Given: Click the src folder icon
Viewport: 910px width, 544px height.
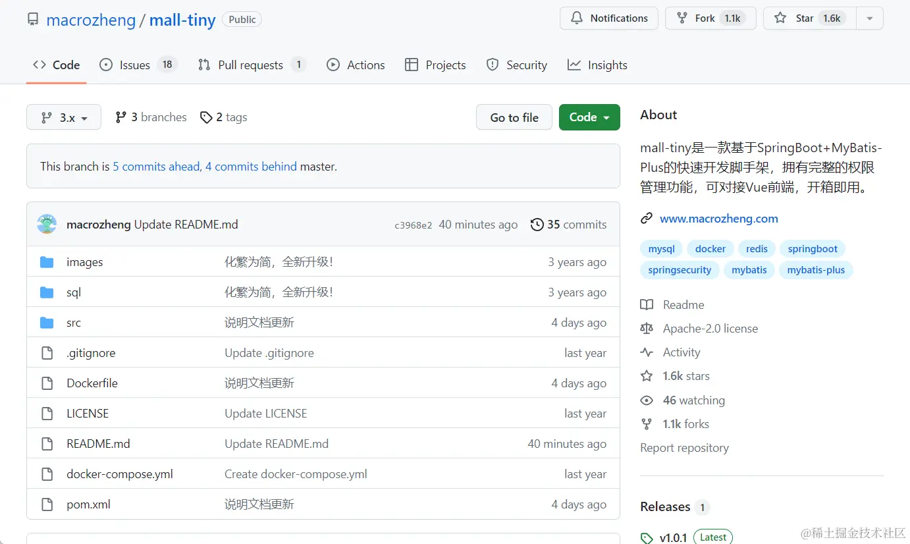Looking at the screenshot, I should pos(47,323).
